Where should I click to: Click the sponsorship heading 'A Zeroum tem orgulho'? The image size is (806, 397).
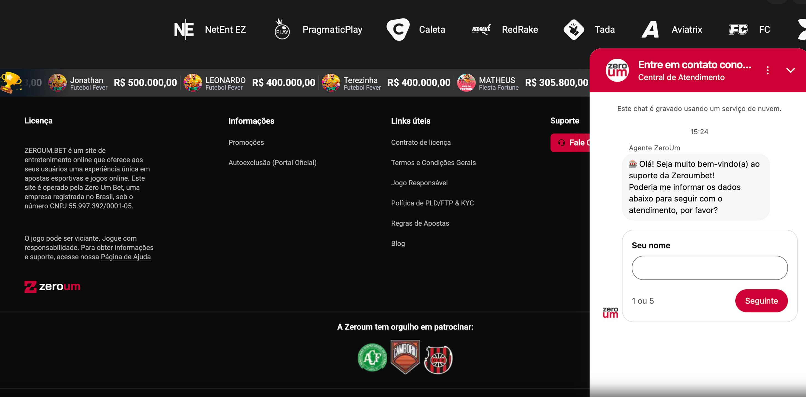click(x=405, y=327)
